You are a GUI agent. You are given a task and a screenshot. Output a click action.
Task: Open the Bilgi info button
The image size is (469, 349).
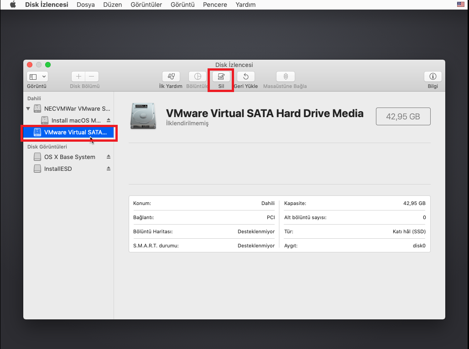click(433, 77)
